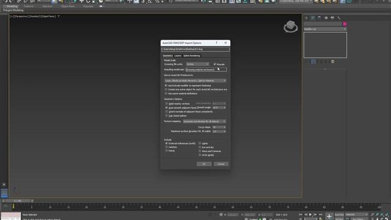This screenshot has width=391, height=220.
Task: Toggle the Hatches include checkbox
Action: click(167, 147)
